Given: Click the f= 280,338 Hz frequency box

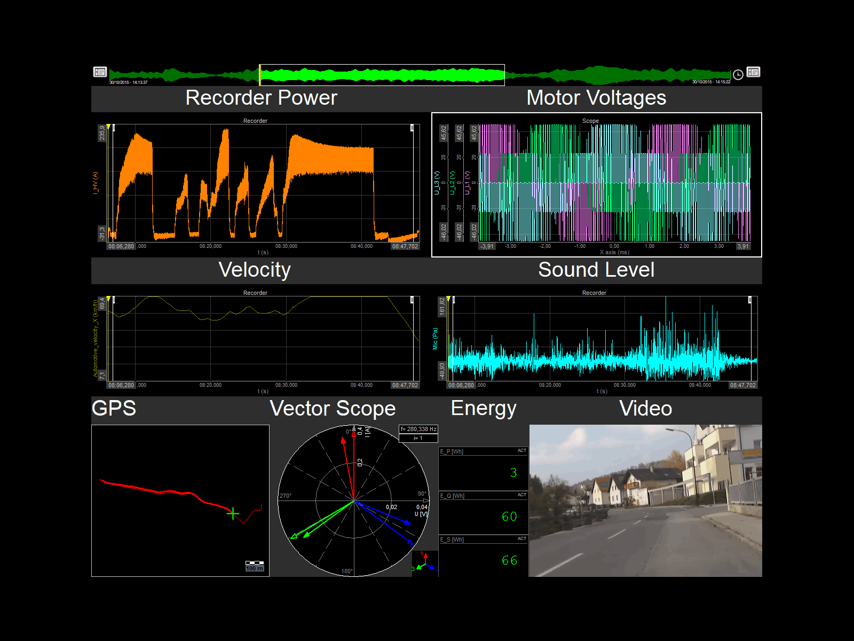Looking at the screenshot, I should coord(418,429).
